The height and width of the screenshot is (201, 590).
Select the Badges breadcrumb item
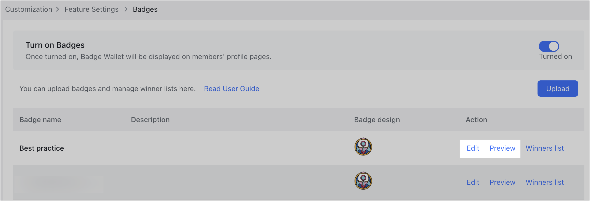pyautogui.click(x=145, y=9)
